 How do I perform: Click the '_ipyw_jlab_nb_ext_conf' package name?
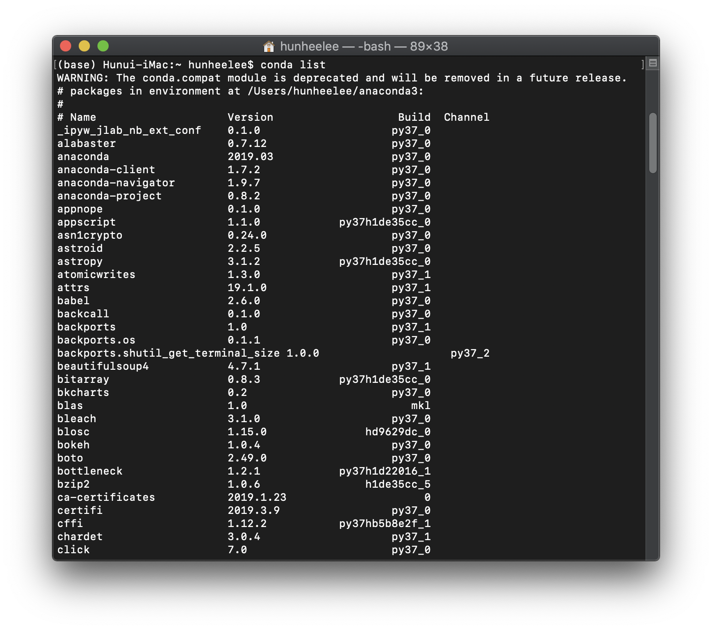click(x=129, y=130)
